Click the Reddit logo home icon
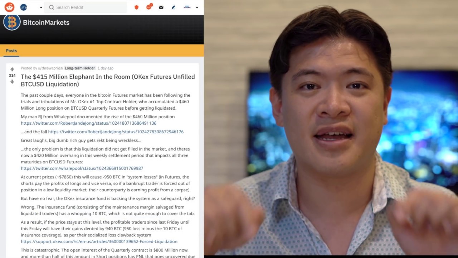458x258 pixels. point(10,7)
